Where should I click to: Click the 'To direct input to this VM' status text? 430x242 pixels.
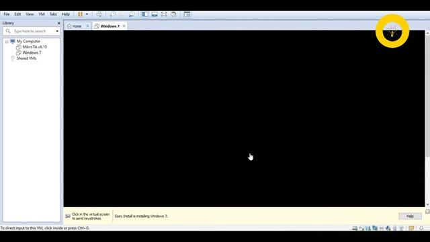(45, 228)
